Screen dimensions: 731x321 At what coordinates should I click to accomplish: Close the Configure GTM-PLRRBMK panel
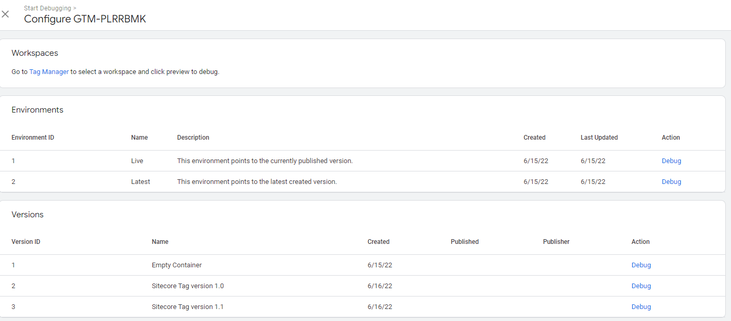tap(5, 14)
